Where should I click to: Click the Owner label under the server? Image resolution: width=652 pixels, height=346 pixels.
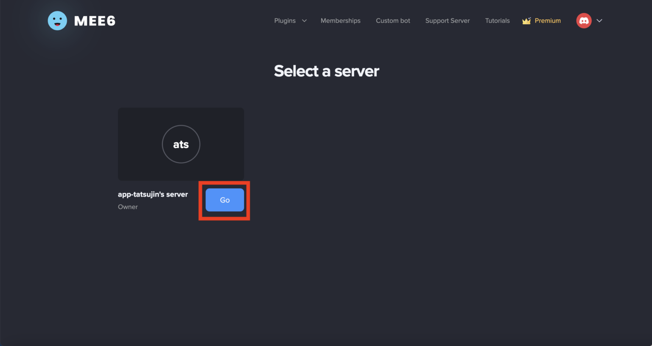pos(128,207)
